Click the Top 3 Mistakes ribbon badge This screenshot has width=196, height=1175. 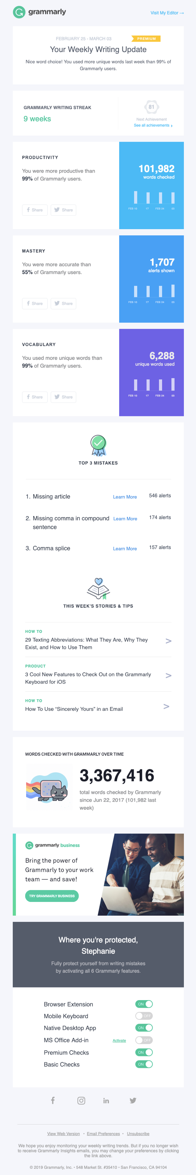click(98, 445)
